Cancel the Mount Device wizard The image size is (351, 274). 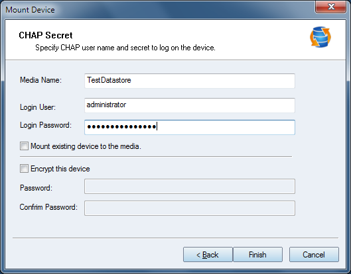coord(314,255)
